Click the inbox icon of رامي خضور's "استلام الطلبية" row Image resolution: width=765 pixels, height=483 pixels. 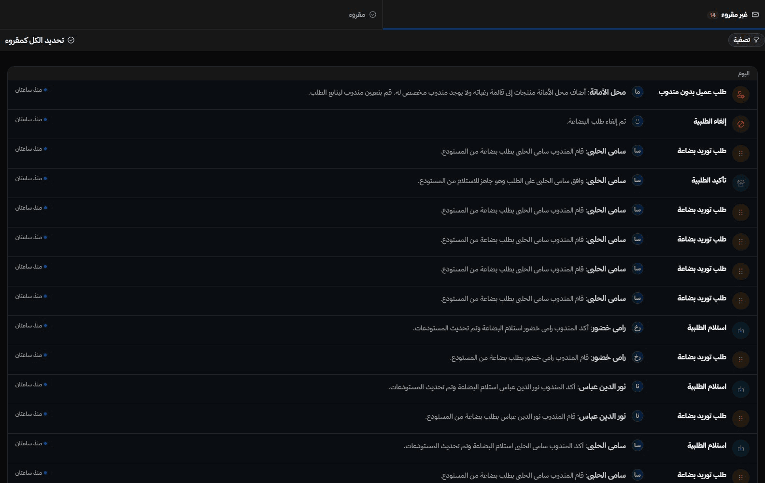740,330
